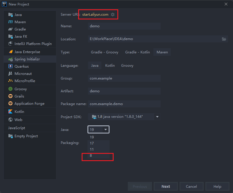233x193 pixels.
Task: Click the Gradle elephant icon
Action: (x=10, y=29)
